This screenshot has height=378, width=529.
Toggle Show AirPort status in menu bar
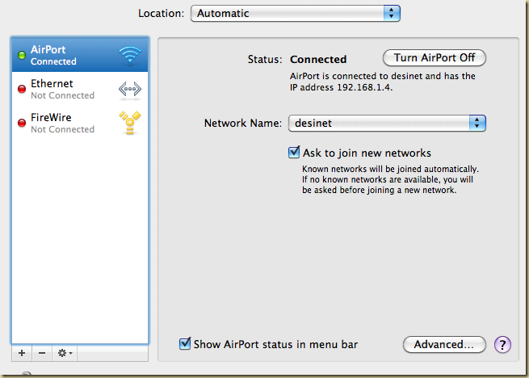[x=185, y=343]
